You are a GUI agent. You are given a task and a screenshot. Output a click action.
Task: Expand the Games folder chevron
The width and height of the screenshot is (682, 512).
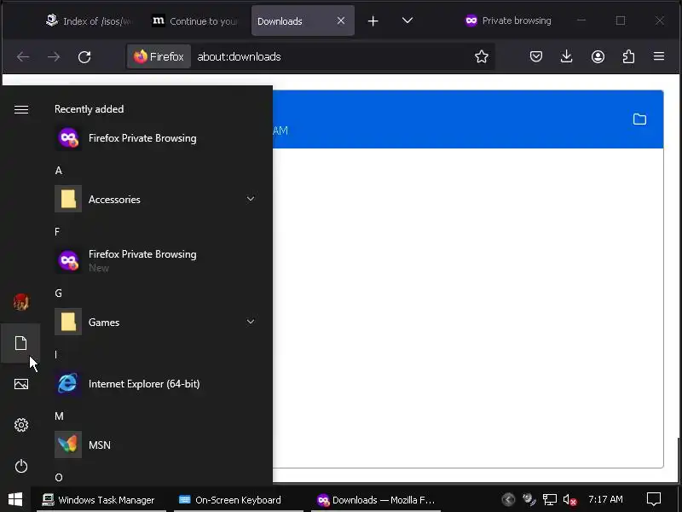(251, 322)
